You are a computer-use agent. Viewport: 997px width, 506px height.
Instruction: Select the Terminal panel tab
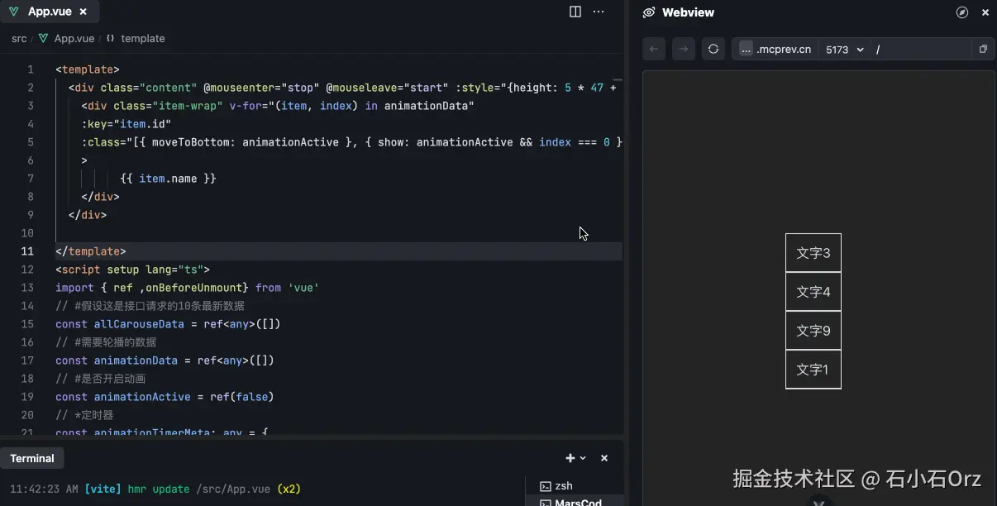pos(32,458)
